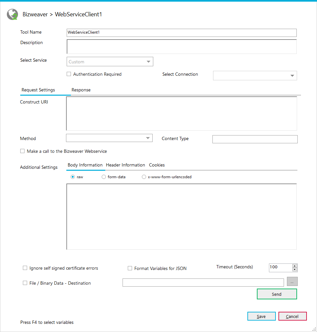
Task: Click the Send button
Action: click(277, 294)
